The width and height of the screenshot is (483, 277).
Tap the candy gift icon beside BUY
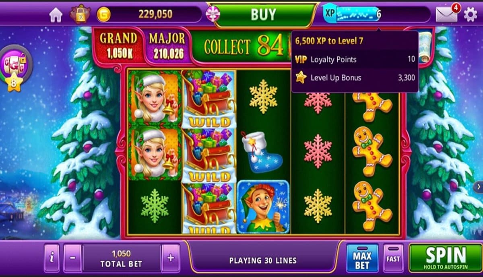[x=213, y=14]
